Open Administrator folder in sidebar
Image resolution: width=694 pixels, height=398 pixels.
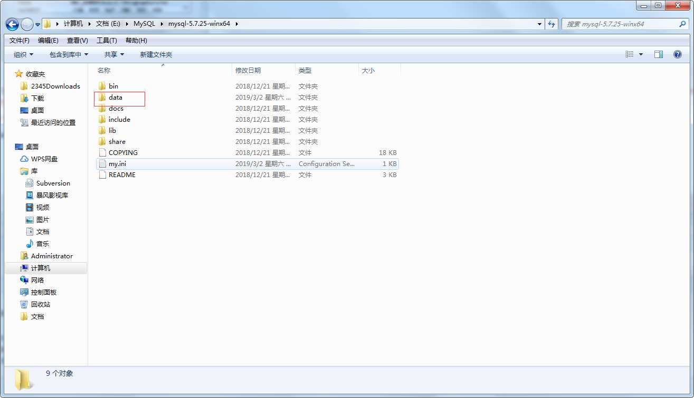point(52,256)
